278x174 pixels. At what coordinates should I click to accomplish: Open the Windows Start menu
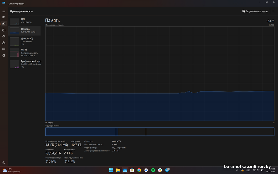click(111, 170)
